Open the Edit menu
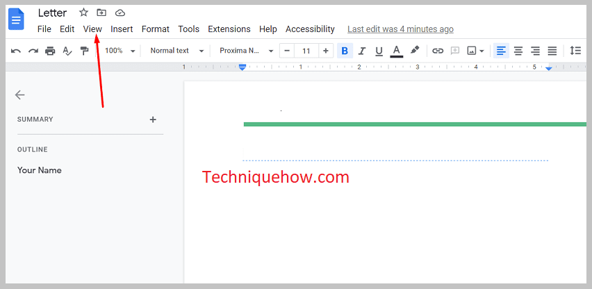The width and height of the screenshot is (592, 289). coord(67,29)
